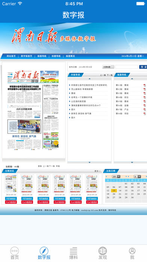147x262 pixels.
Task: Select date 19 in the calendar
Action: (108, 194)
